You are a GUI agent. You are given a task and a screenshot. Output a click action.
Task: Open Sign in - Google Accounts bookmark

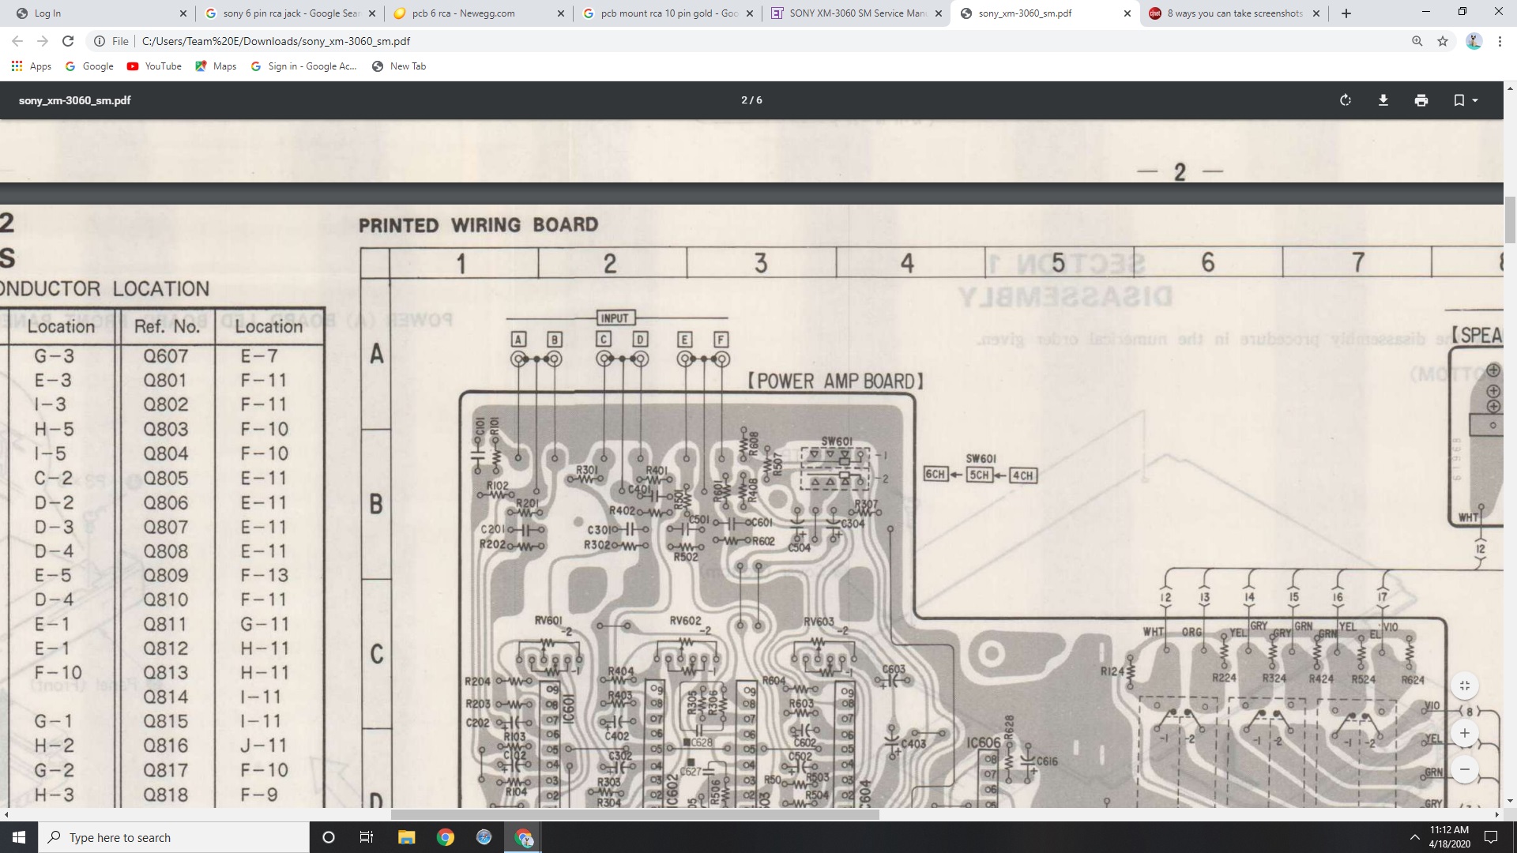[304, 66]
